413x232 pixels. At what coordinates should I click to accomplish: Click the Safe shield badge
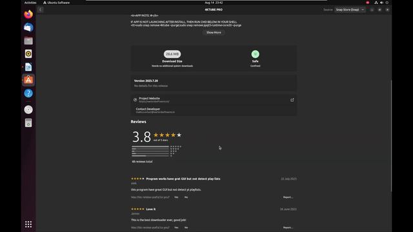point(256,54)
